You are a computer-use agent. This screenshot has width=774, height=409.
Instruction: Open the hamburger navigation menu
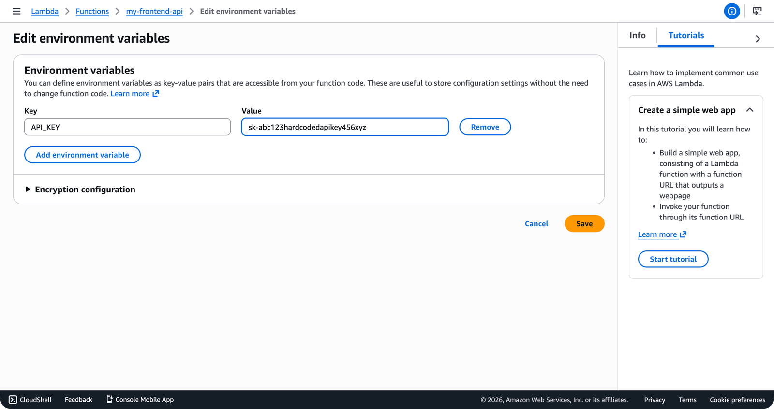pyautogui.click(x=16, y=11)
